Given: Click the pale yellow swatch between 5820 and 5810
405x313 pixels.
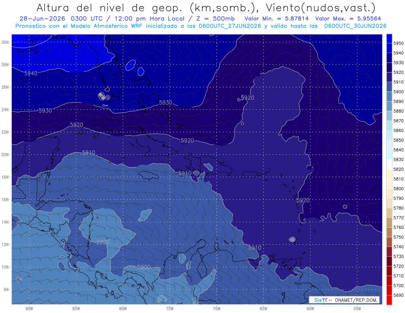Looking at the screenshot, I should (389, 174).
